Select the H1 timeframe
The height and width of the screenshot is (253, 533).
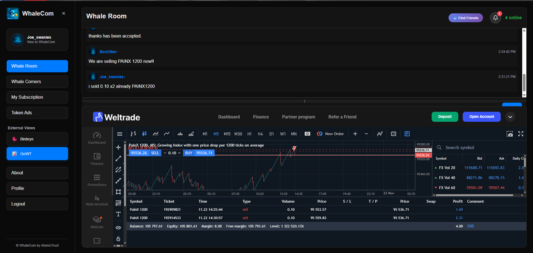pyautogui.click(x=250, y=134)
